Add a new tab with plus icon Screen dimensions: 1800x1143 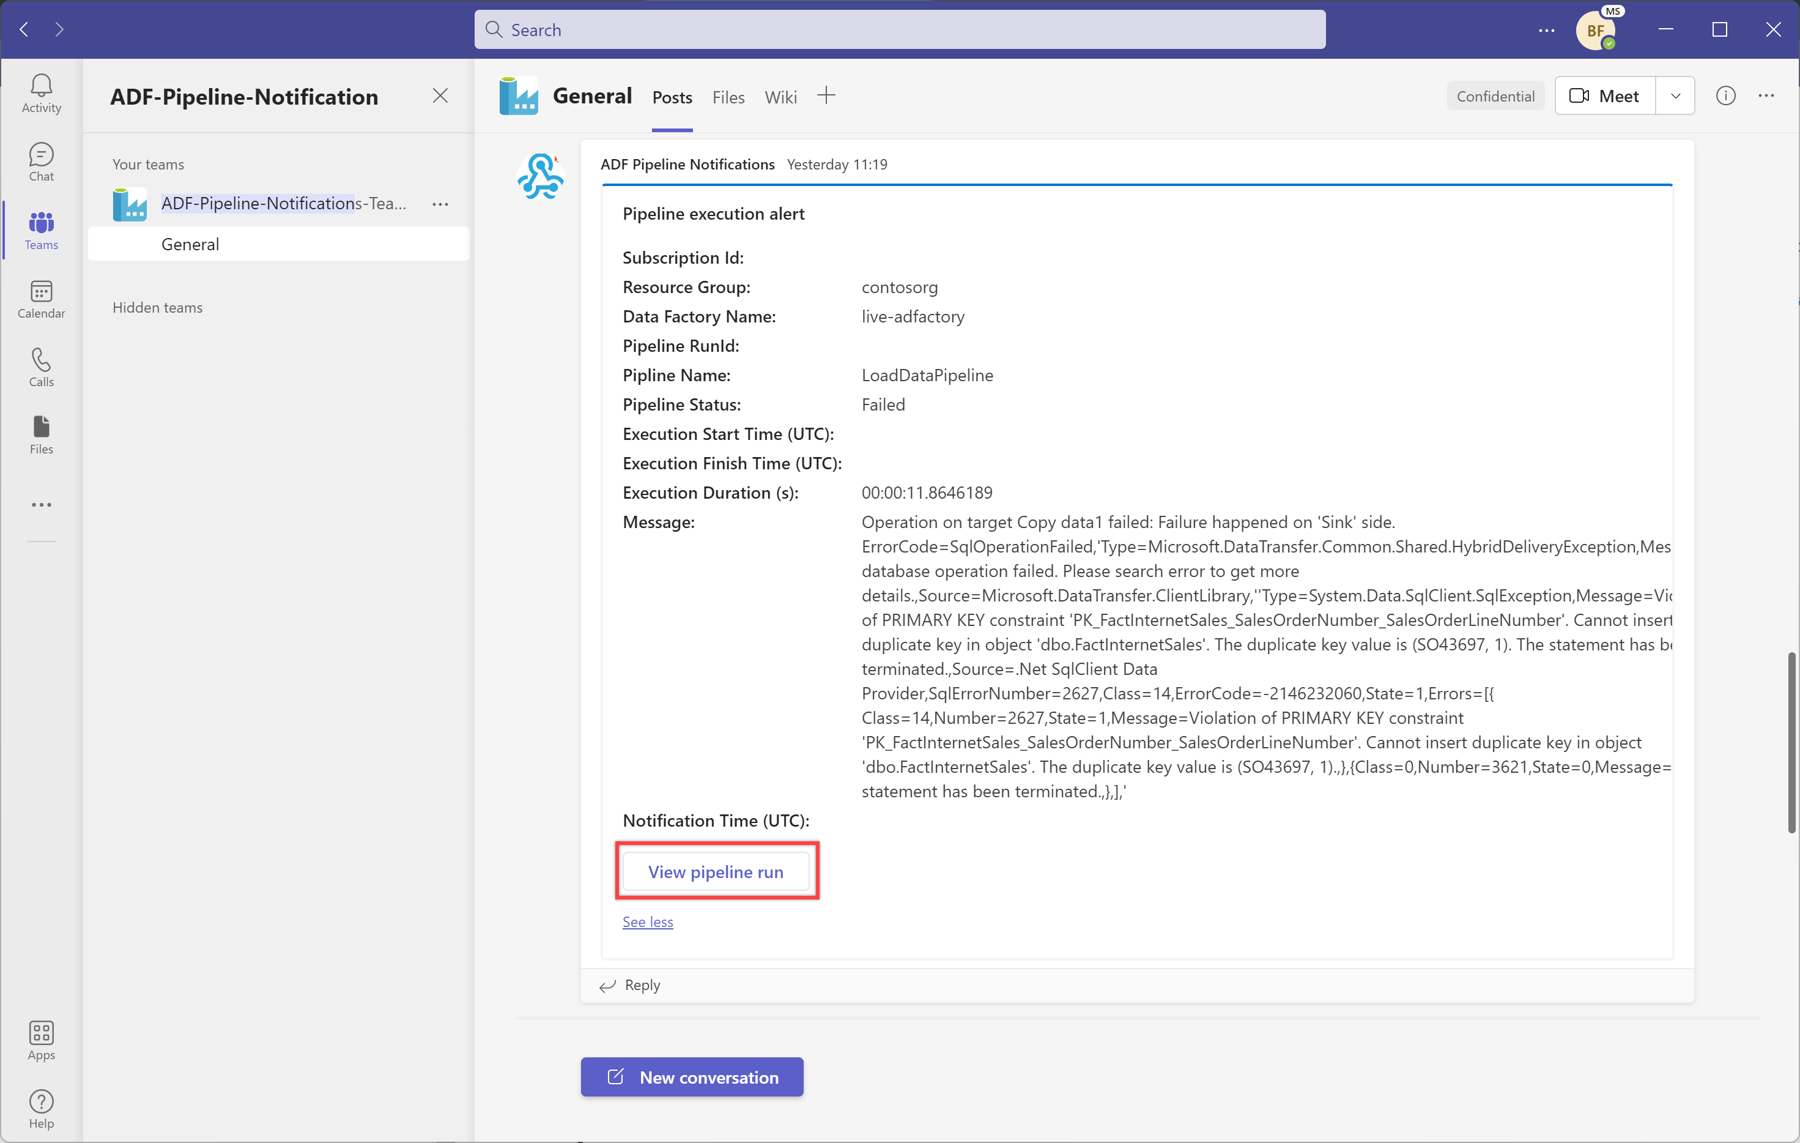826,95
